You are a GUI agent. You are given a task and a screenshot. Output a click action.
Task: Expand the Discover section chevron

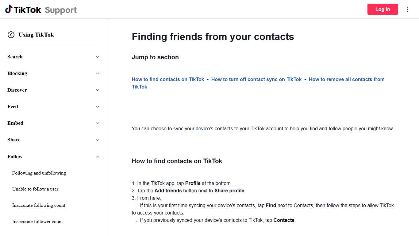click(98, 90)
